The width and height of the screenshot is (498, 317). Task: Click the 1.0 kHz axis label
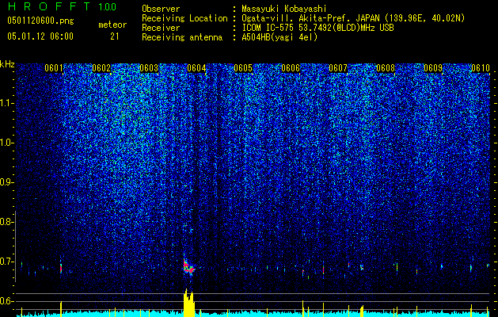click(7, 143)
